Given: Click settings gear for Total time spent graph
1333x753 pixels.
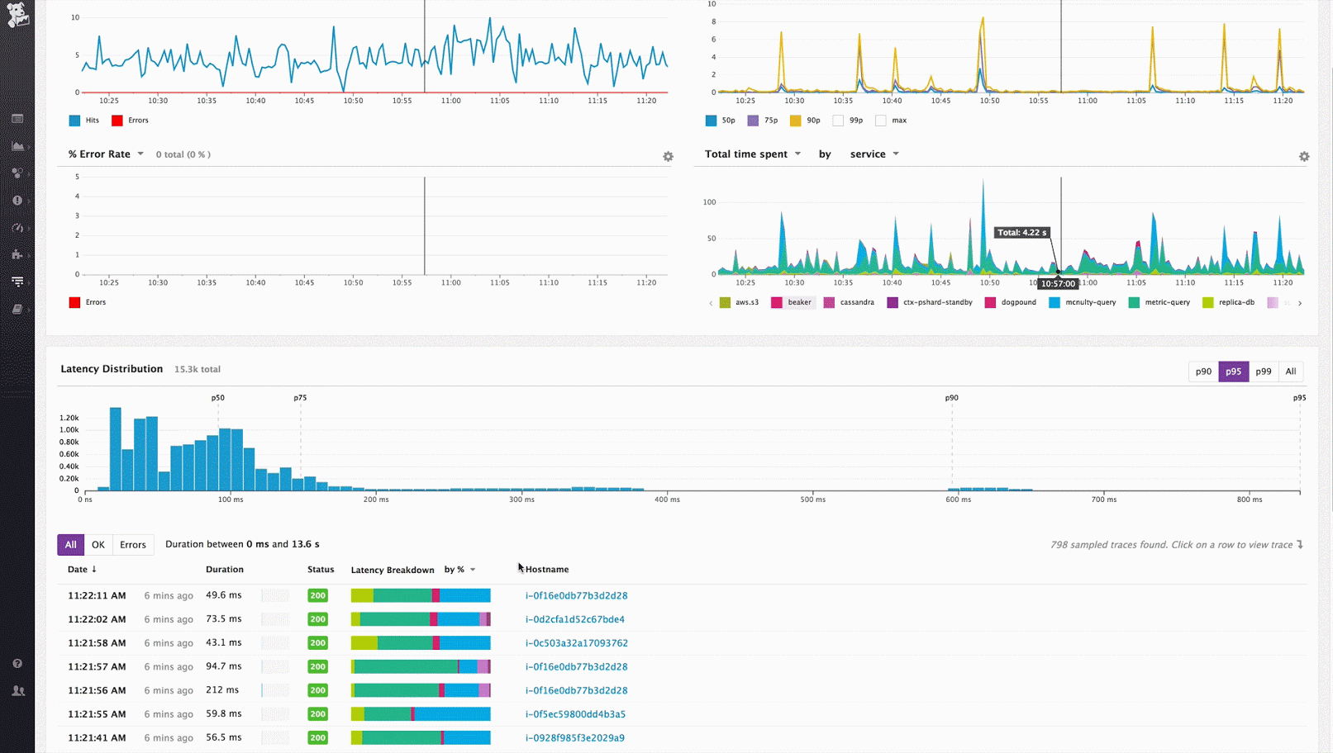Looking at the screenshot, I should pyautogui.click(x=1303, y=156).
